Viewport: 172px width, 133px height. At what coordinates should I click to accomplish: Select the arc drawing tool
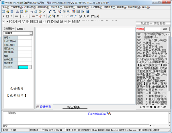coord(76,16)
